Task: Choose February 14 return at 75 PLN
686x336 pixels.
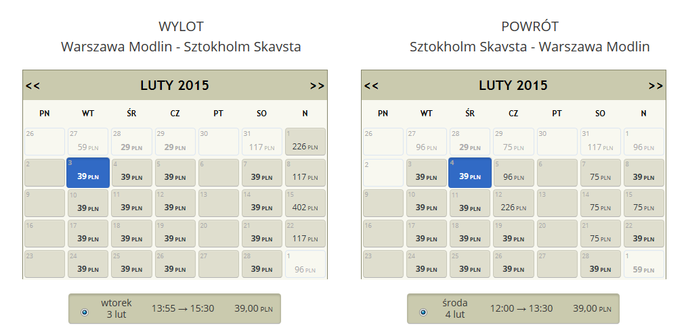Action: (600, 203)
